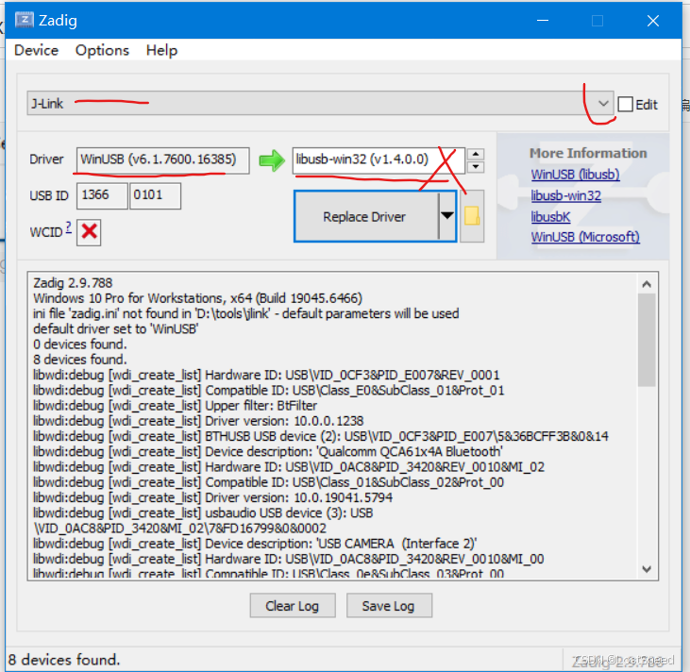The width and height of the screenshot is (690, 672).
Task: Step target driver selection down
Action: click(476, 167)
